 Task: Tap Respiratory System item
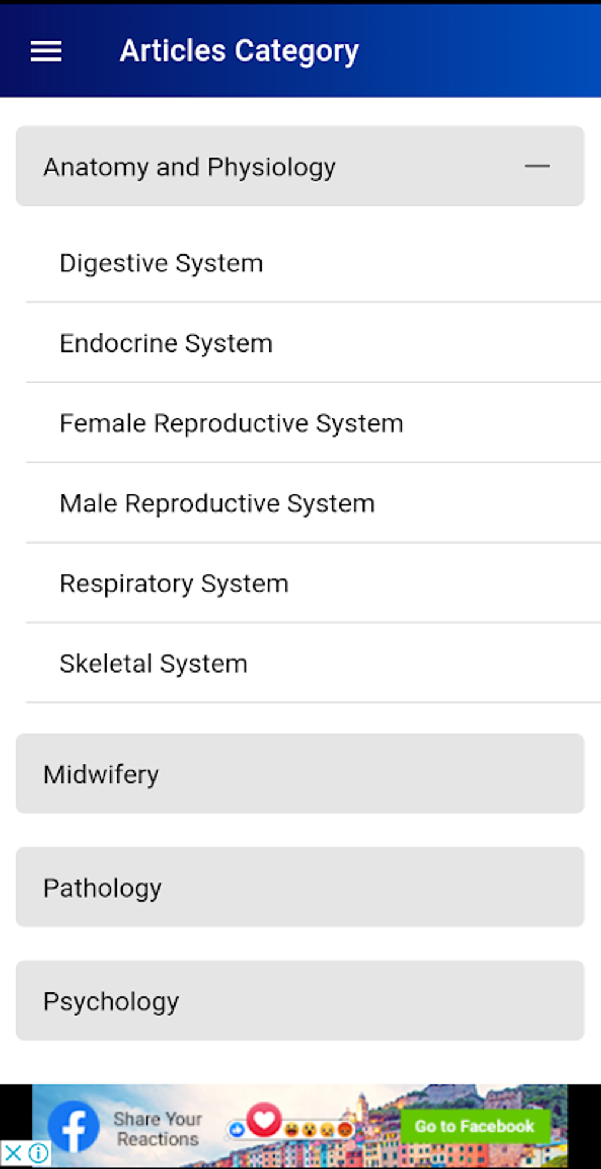point(174,583)
